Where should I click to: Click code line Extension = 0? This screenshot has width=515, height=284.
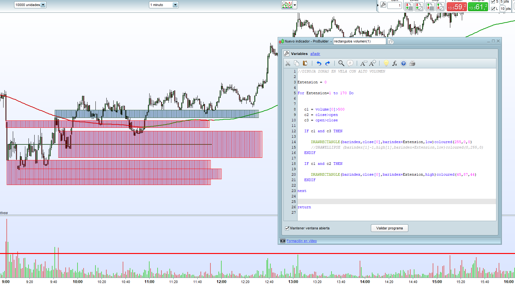[x=312, y=82]
